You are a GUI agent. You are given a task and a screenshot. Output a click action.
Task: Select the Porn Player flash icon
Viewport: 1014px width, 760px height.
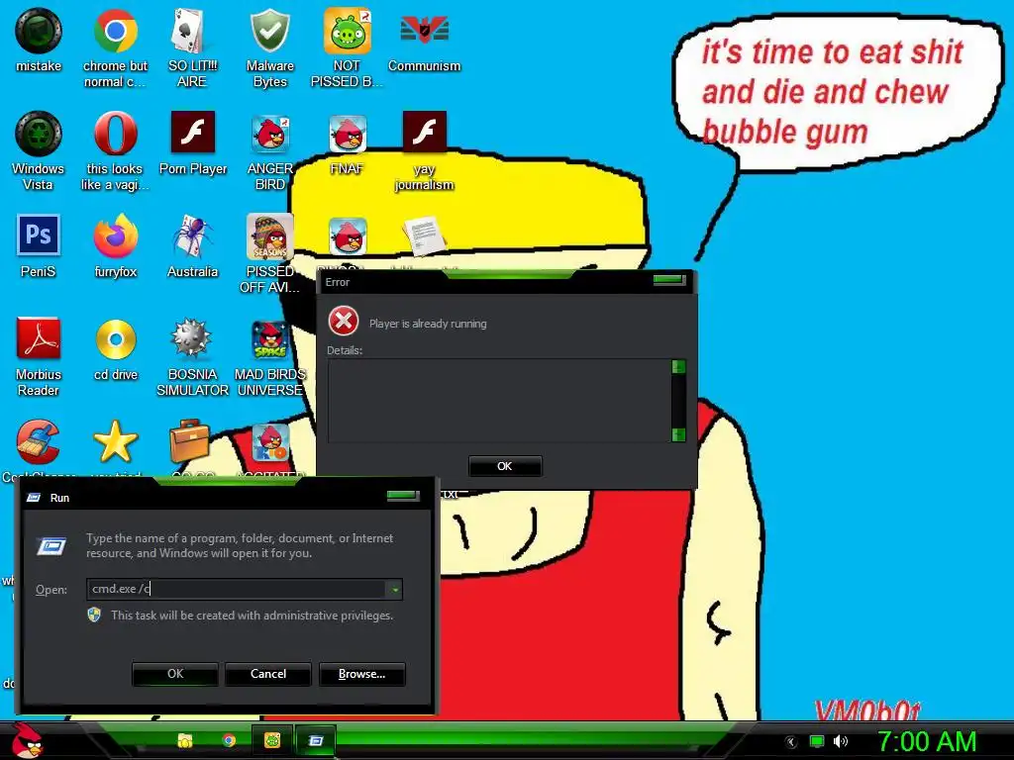192,133
